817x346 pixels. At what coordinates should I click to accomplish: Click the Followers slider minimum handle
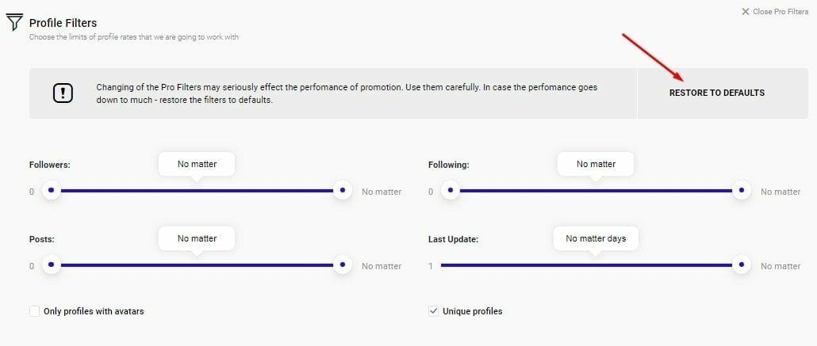tap(52, 191)
